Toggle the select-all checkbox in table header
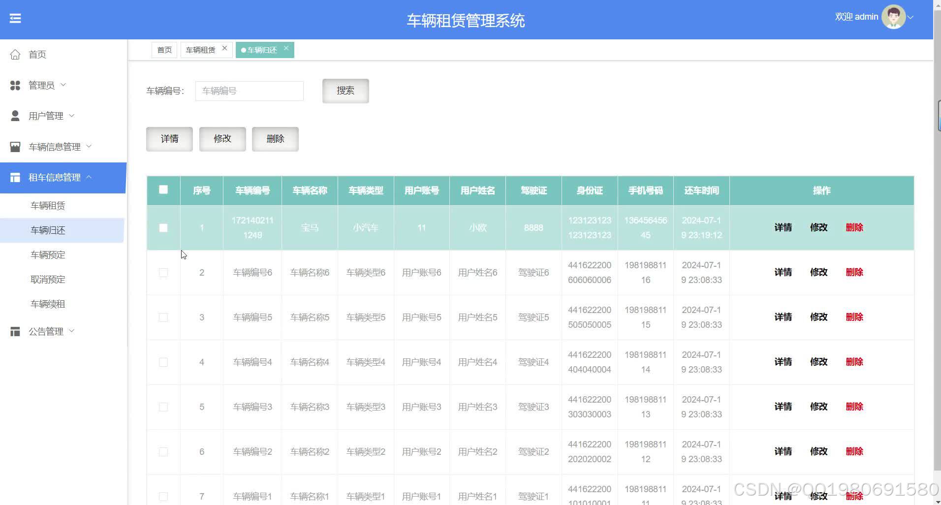 (x=163, y=189)
